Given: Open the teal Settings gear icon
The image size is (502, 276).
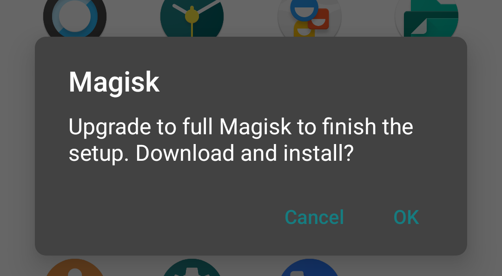Looking at the screenshot, I should pyautogui.click(x=192, y=267).
